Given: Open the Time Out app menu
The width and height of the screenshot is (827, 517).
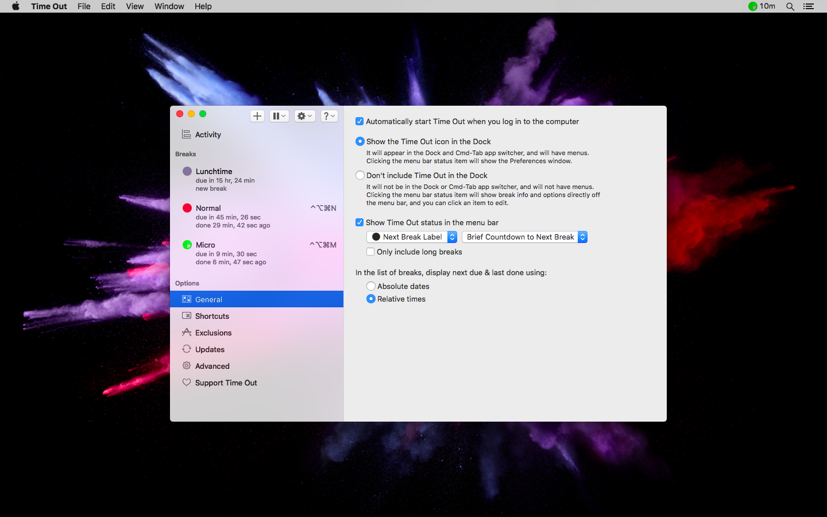Looking at the screenshot, I should 49,6.
